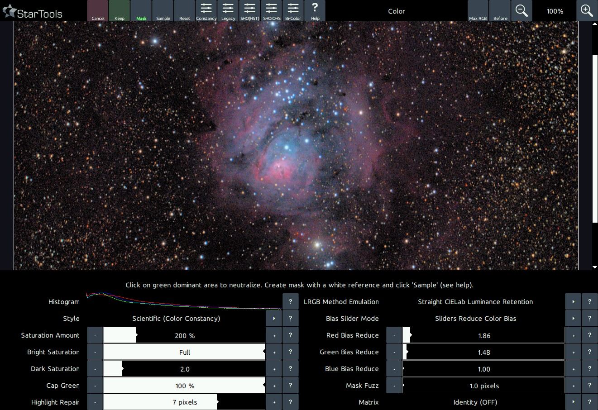Increase Red Bias Reduce with plus
This screenshot has height=410, width=598.
(x=573, y=335)
